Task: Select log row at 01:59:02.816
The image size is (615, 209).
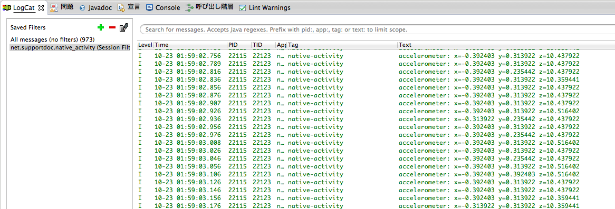Action: [x=376, y=72]
